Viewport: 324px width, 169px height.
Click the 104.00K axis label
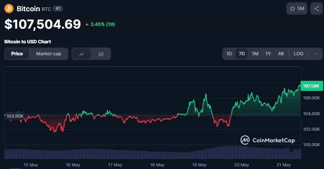click(312, 113)
